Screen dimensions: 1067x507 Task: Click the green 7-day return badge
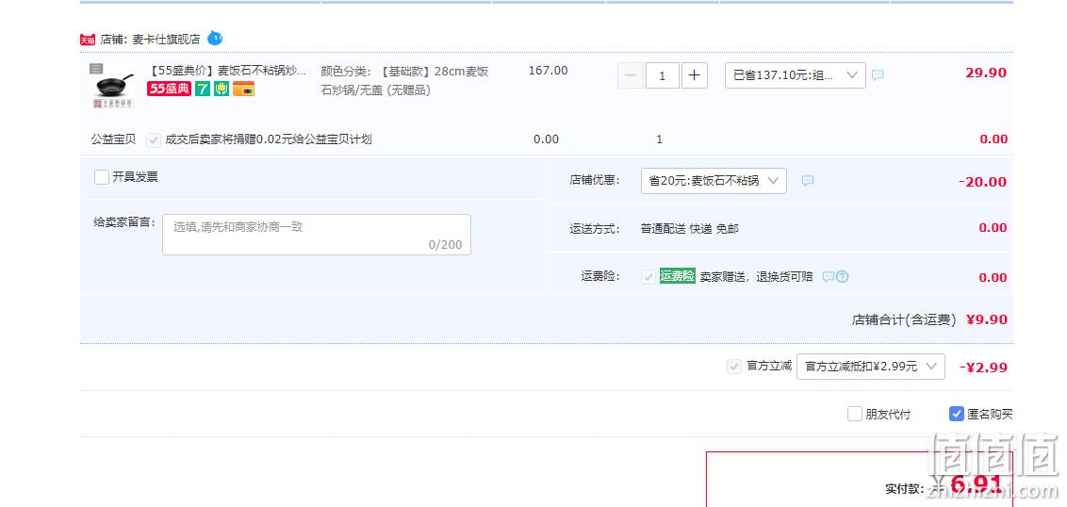[202, 89]
